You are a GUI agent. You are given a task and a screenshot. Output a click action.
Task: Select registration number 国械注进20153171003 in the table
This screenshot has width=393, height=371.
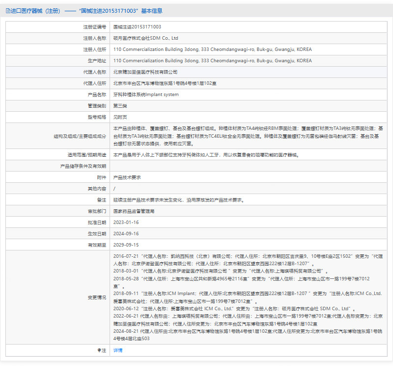point(137,27)
